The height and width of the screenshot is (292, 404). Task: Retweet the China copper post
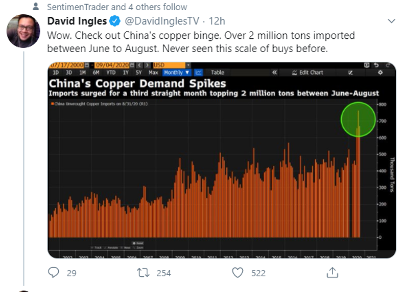click(144, 273)
